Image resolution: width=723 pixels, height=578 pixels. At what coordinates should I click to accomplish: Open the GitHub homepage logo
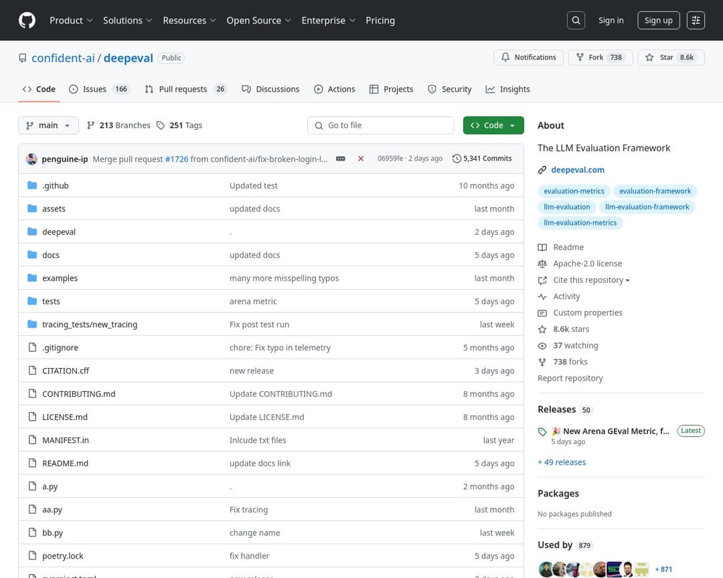[27, 20]
